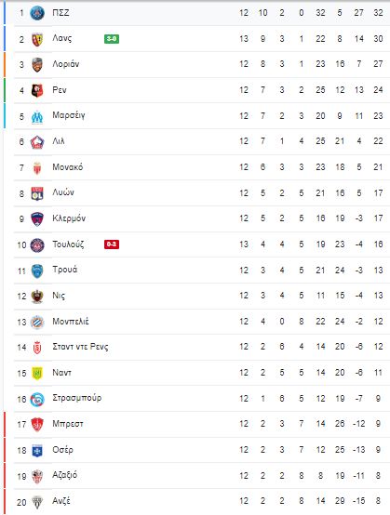Open the Λυών OL badge
390x515 pixels.
click(x=37, y=193)
